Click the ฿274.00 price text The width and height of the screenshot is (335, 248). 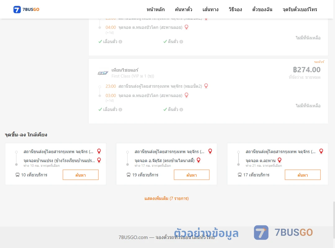306,70
